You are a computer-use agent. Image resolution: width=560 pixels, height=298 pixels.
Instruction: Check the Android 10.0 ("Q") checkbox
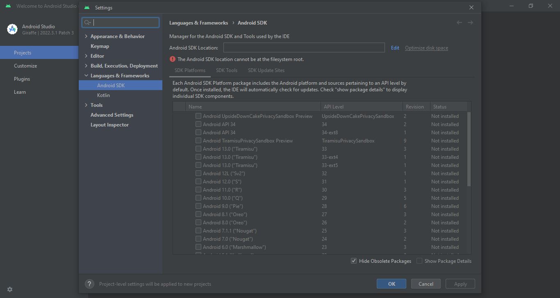tap(198, 198)
